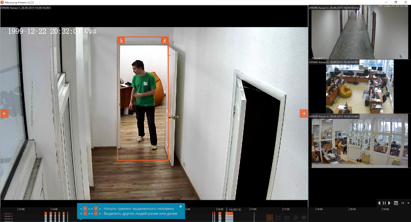Take a snapshot with the camera icon

point(287,218)
